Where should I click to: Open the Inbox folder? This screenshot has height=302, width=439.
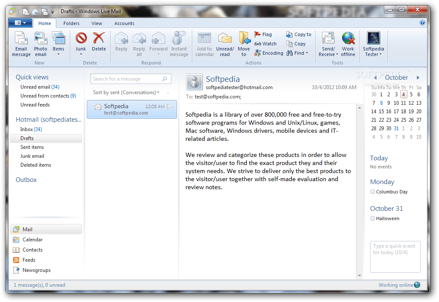point(31,129)
